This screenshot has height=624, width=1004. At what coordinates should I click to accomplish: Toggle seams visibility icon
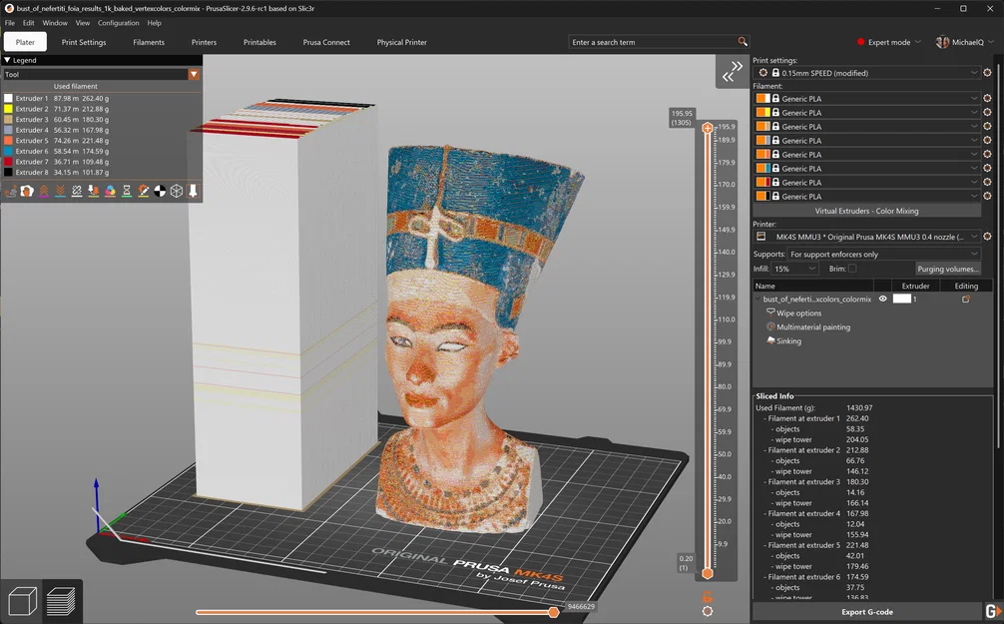point(77,191)
